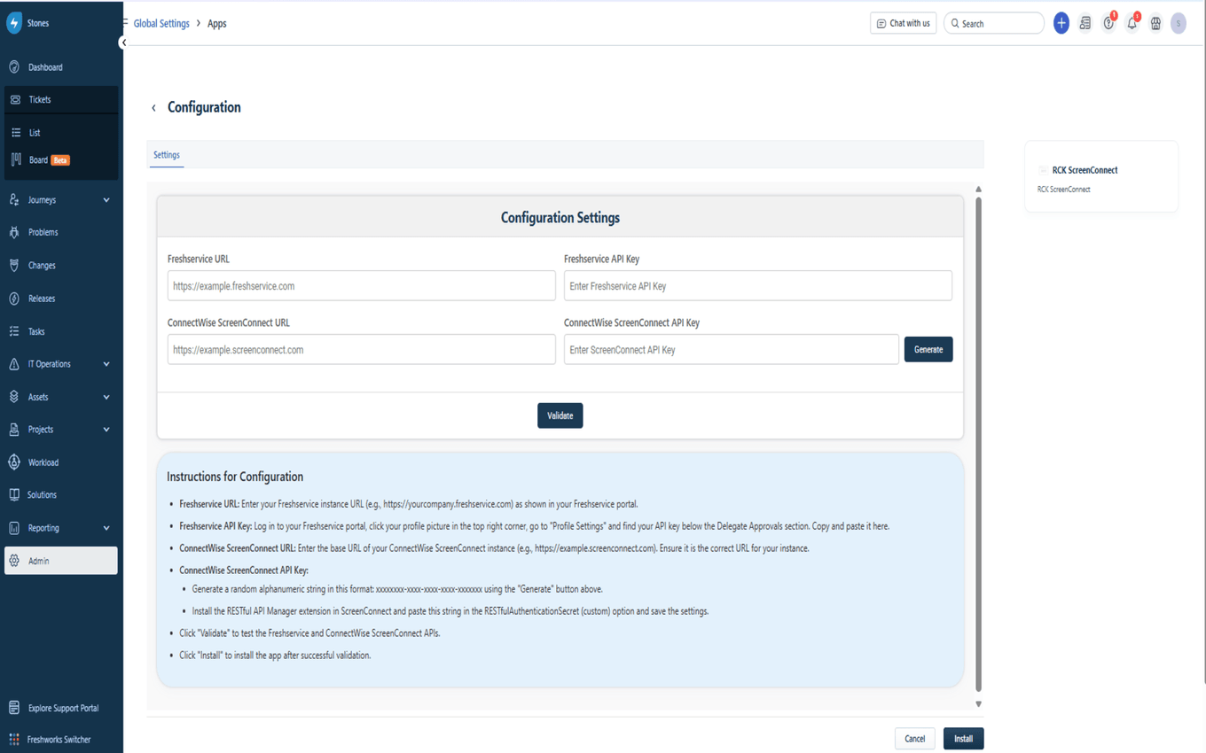
Task: Open the notifications bell
Action: pos(1132,24)
